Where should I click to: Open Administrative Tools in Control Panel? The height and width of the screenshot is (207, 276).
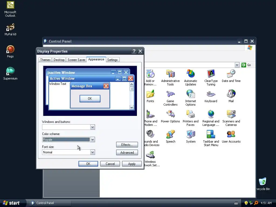170,77
